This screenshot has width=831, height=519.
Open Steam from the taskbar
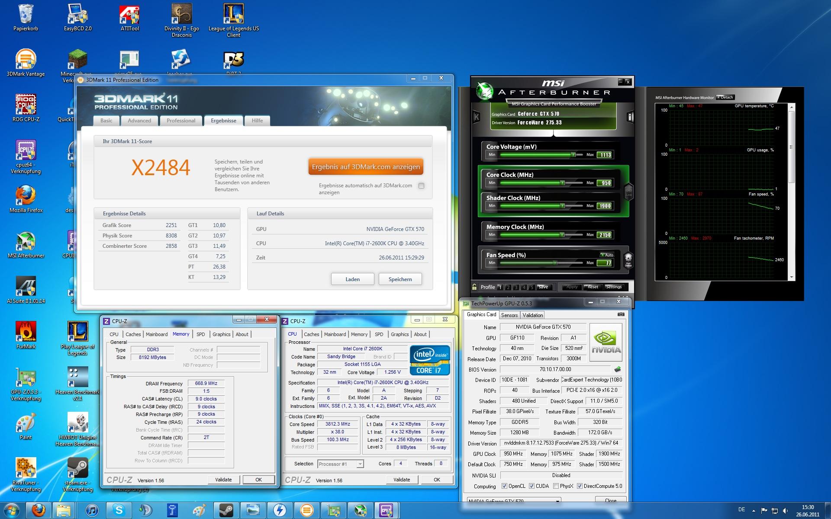tap(226, 510)
